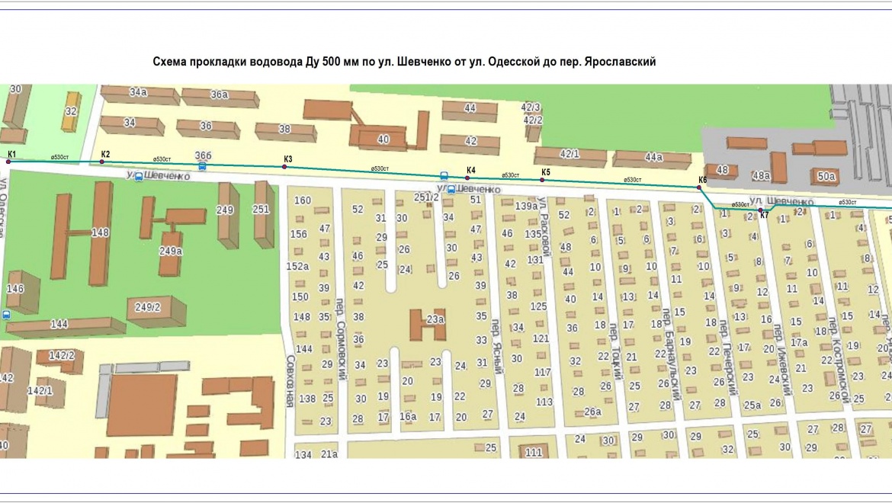Viewport: 892px width, 503px height.
Task: Click the bus stop icon next to label 251/2
Action: (451, 189)
